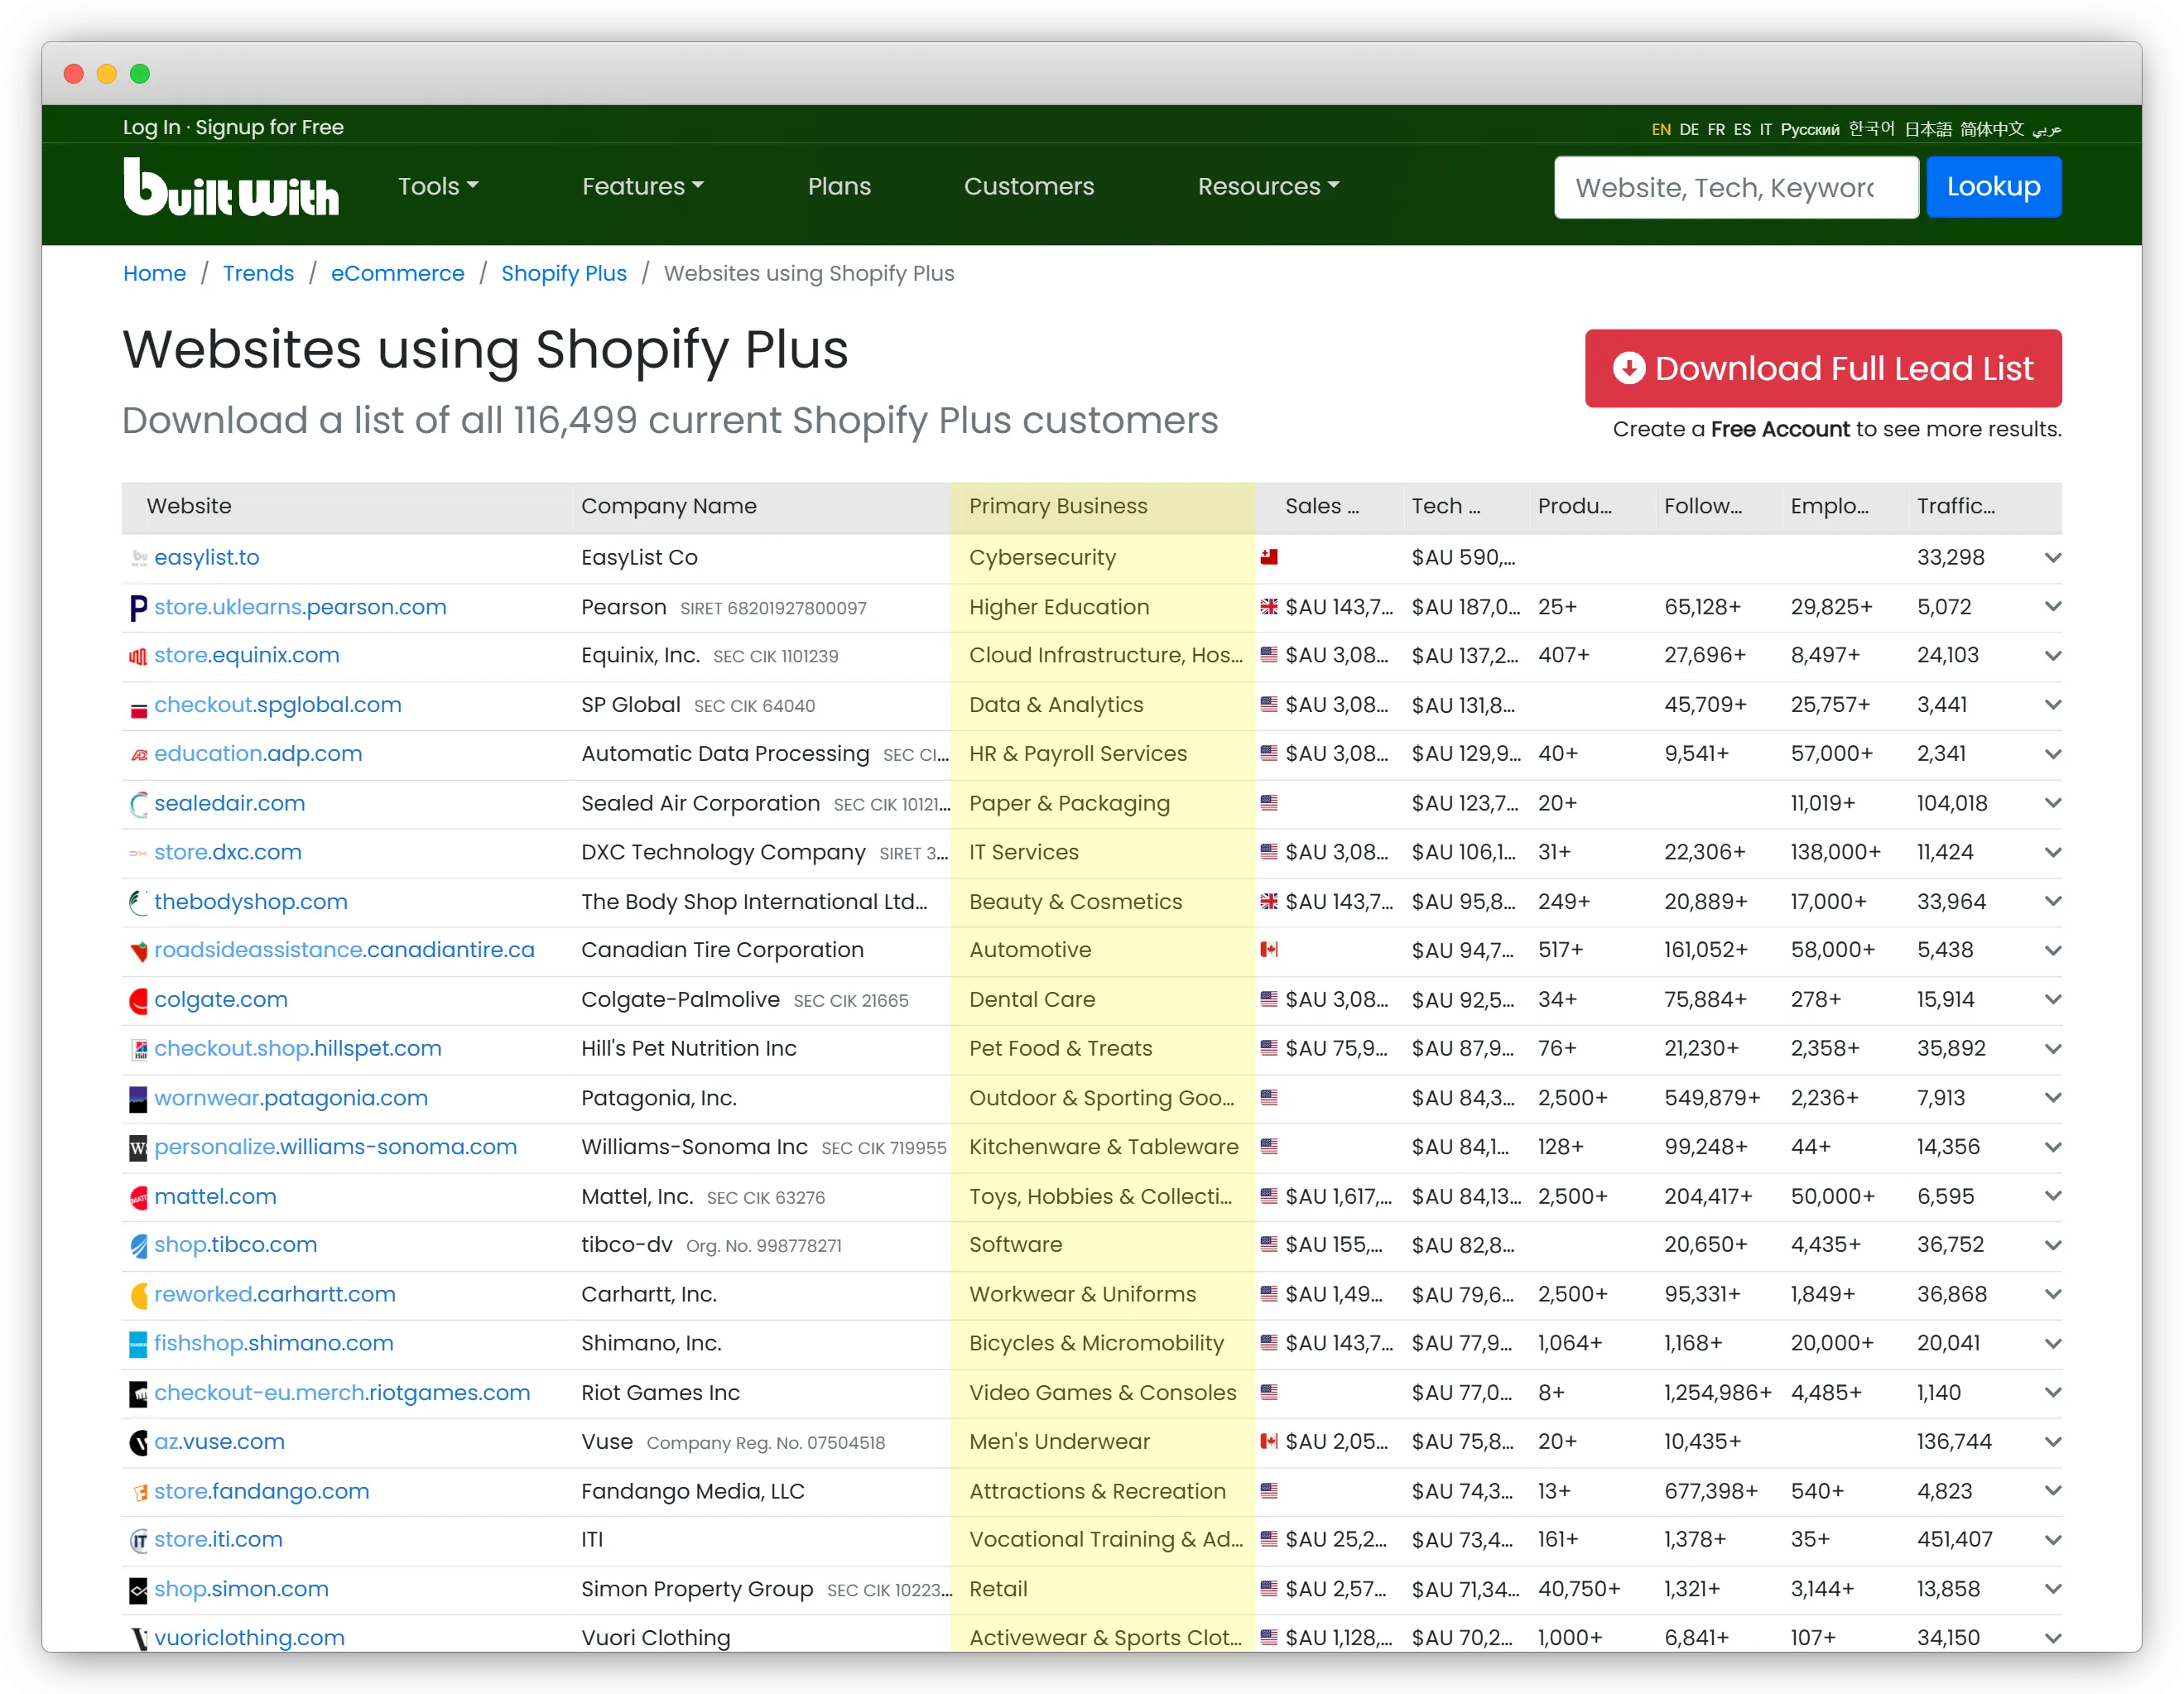Open the Customers page

pos(1029,187)
